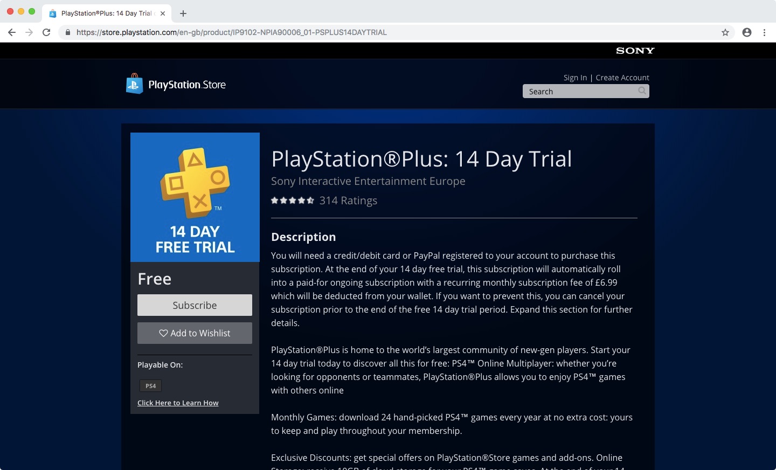Click the heart icon on Add to Wishlist
This screenshot has width=776, height=470.
(x=163, y=333)
